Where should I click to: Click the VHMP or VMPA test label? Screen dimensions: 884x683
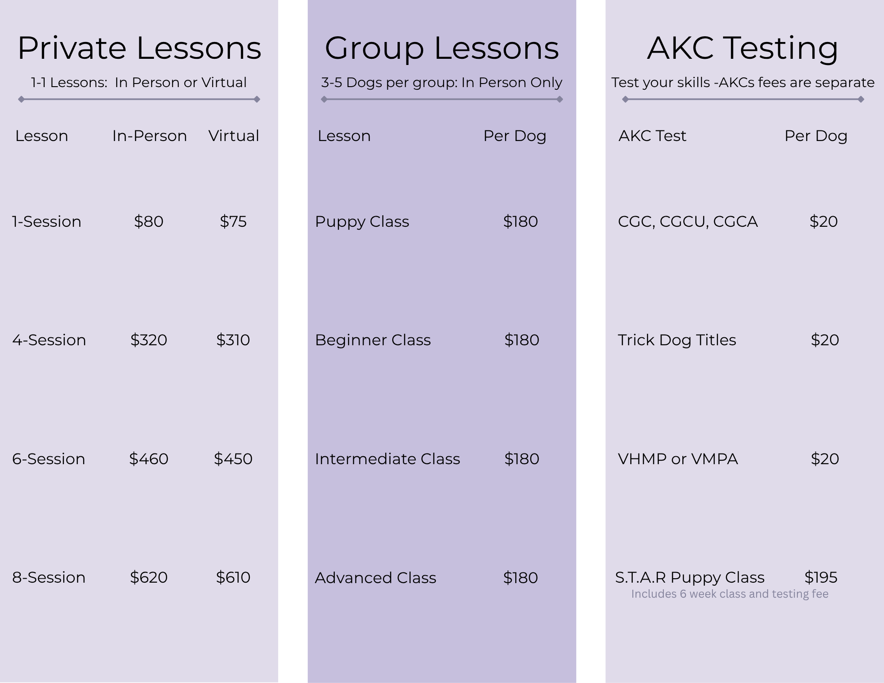(x=678, y=459)
